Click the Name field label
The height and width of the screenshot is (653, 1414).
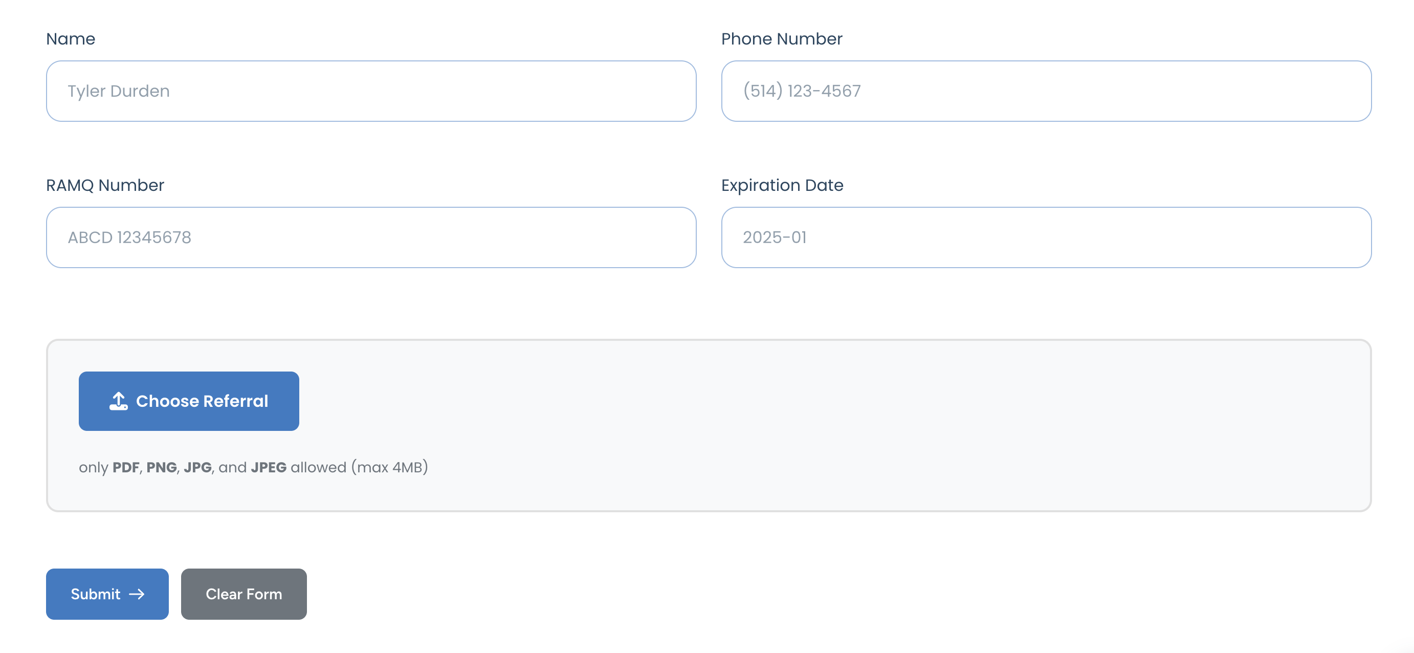70,38
